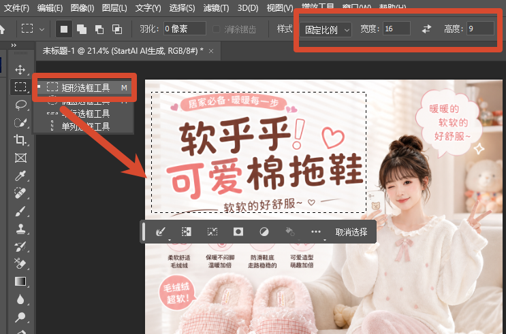
Task: Choose the New Selection mode button
Action: (x=64, y=29)
